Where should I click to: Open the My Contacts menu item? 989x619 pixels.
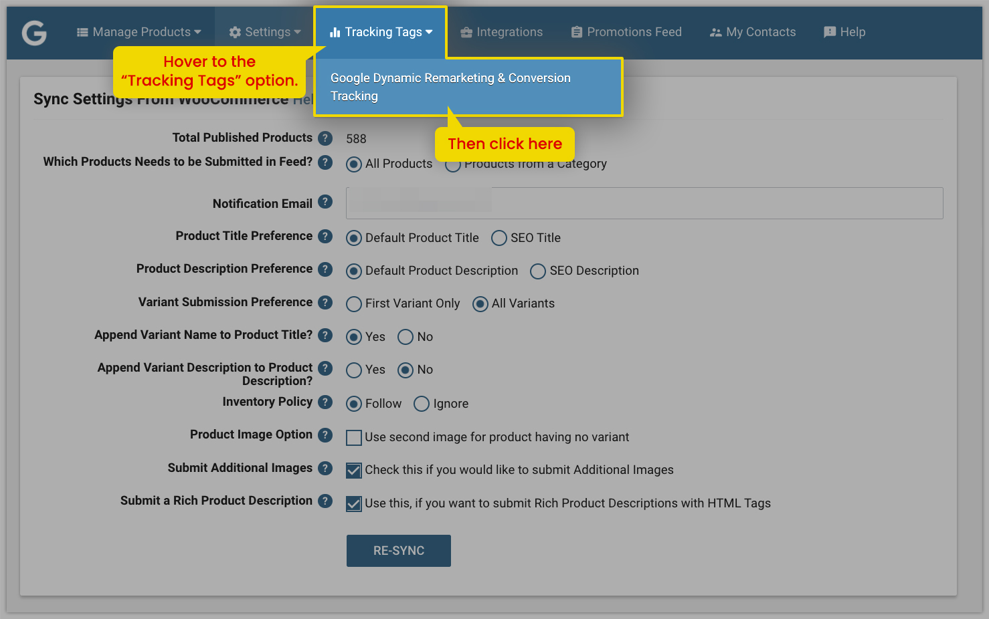click(x=753, y=32)
